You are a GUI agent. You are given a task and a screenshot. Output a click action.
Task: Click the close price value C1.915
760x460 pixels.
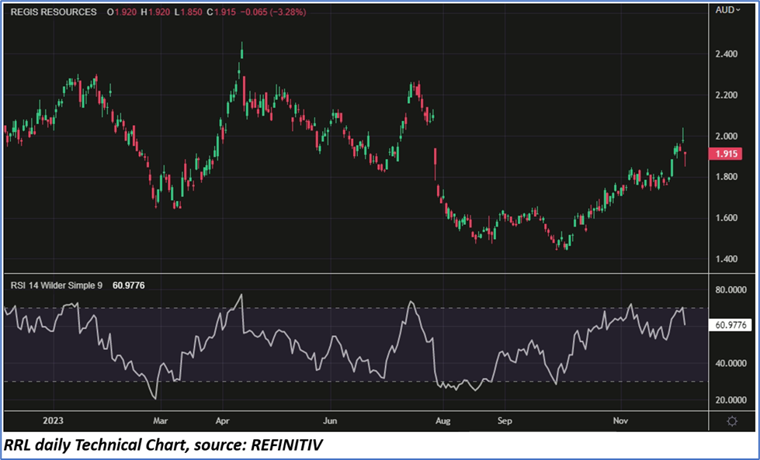coord(221,12)
